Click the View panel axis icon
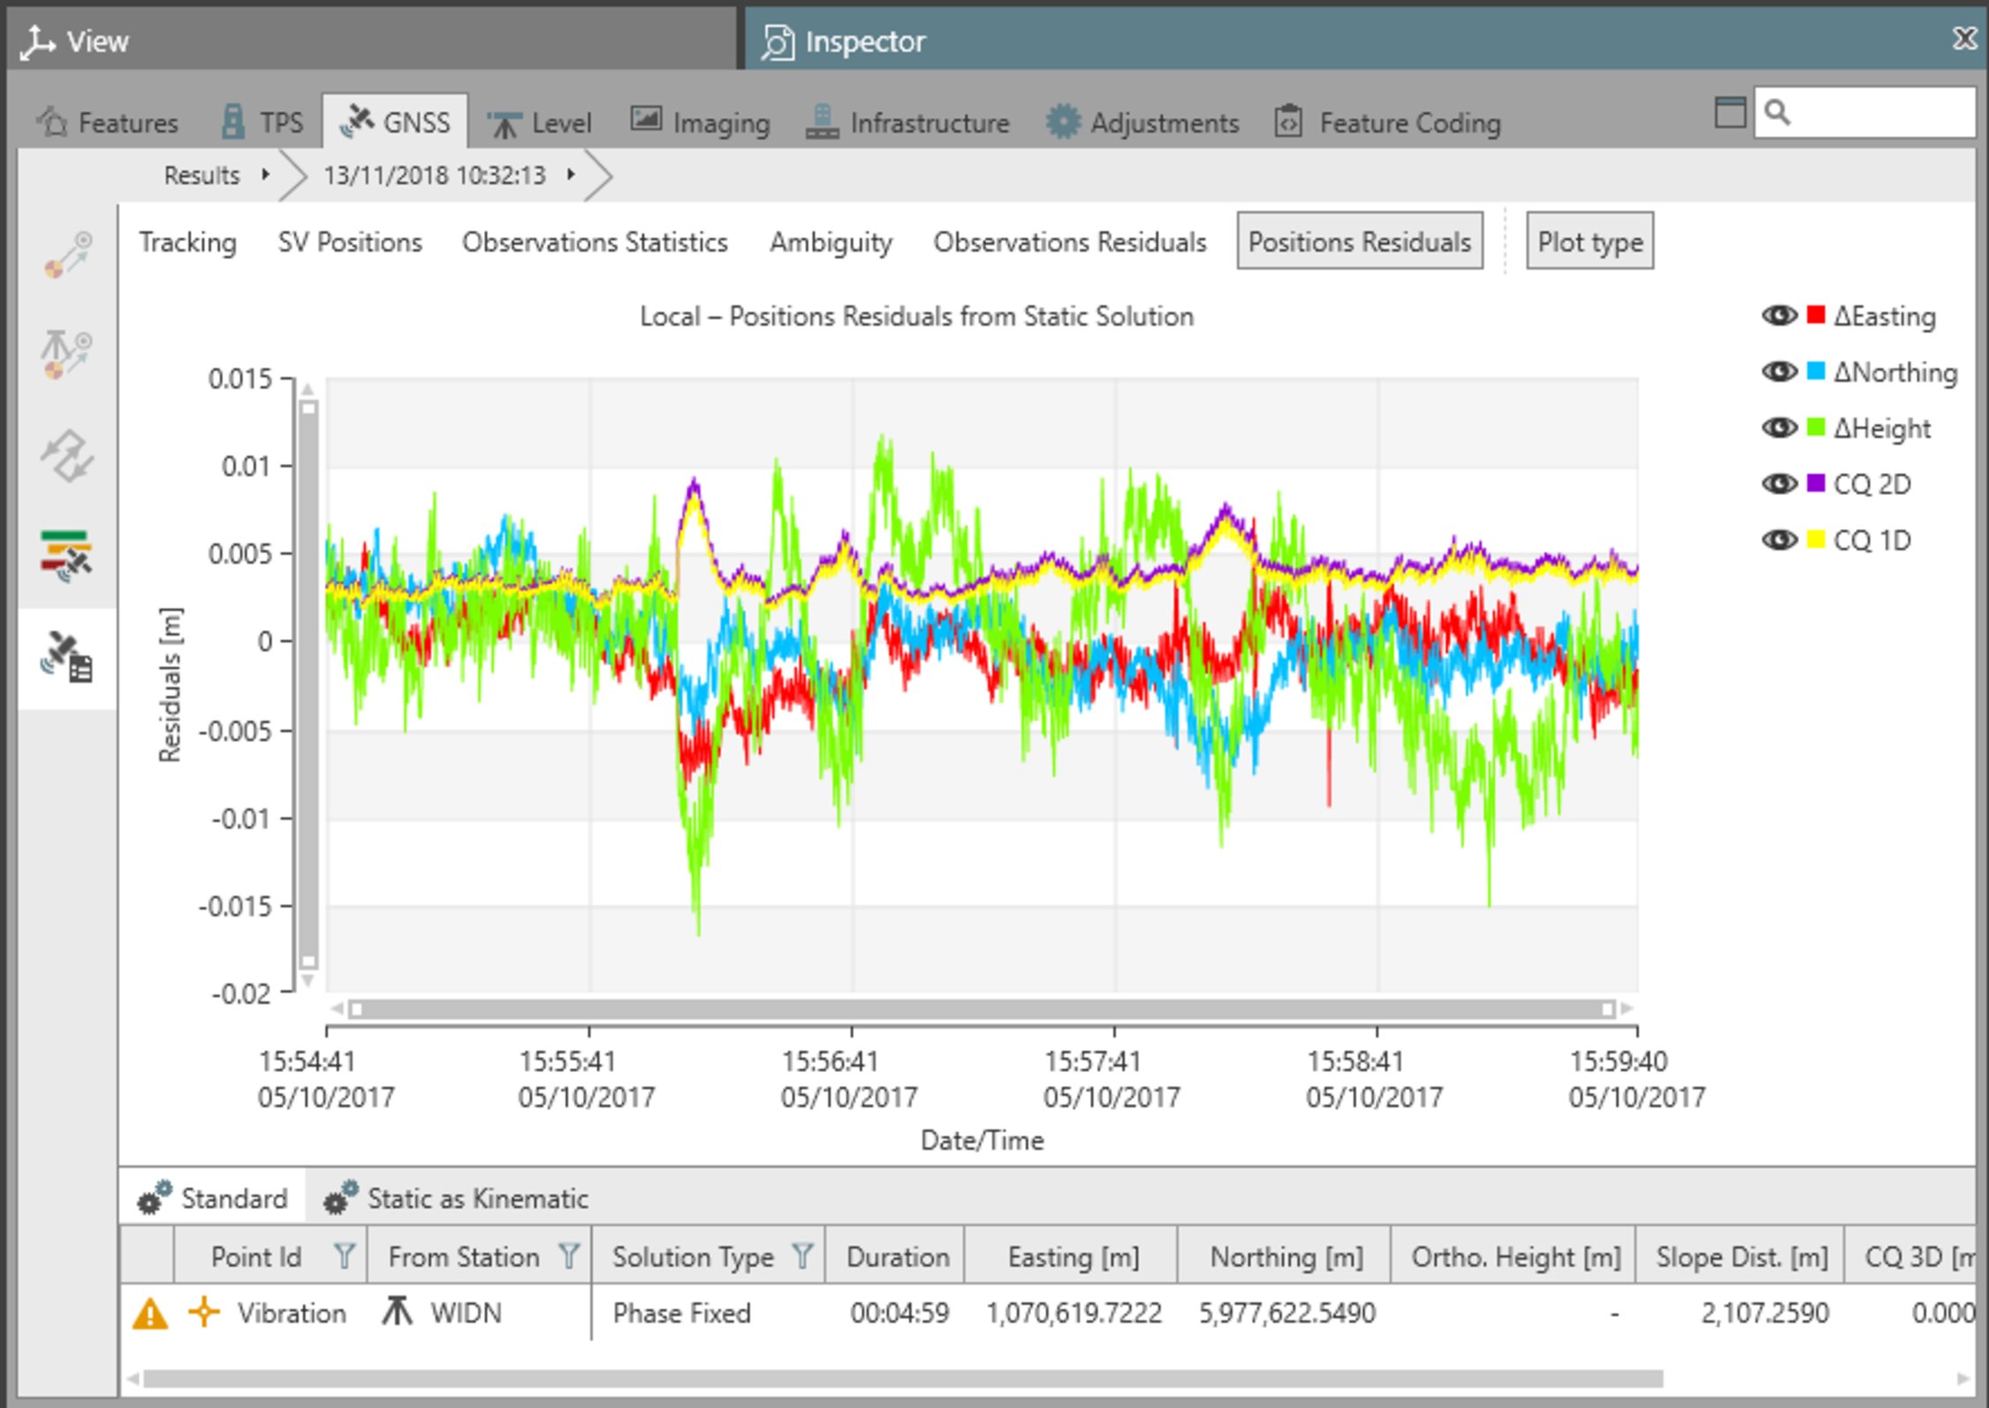This screenshot has height=1408, width=1989. 38,42
